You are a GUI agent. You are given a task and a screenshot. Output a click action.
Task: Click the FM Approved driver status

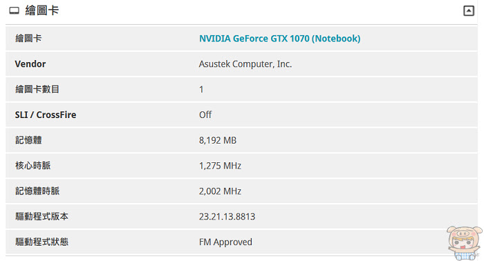(x=225, y=242)
